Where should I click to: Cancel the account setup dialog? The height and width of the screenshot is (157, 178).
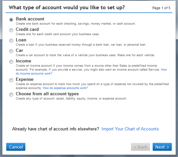(x=16, y=147)
